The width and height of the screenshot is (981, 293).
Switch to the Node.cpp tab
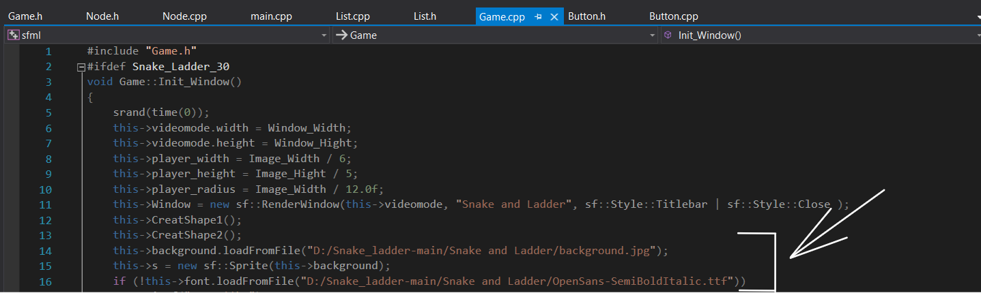point(184,16)
